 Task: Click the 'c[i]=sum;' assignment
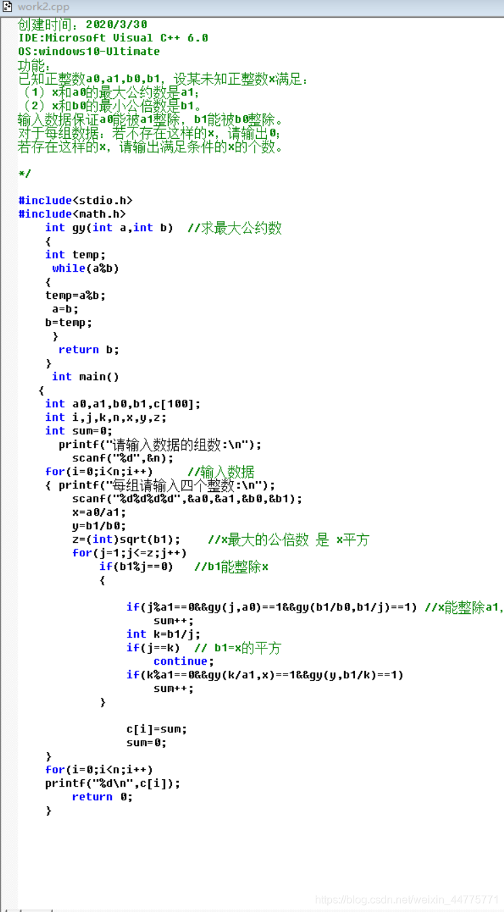point(156,729)
